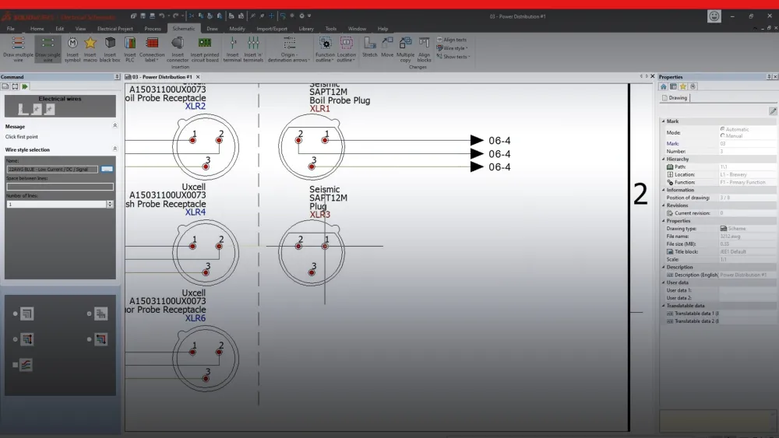Click the scissors cut icon in title toolbar

192,16
